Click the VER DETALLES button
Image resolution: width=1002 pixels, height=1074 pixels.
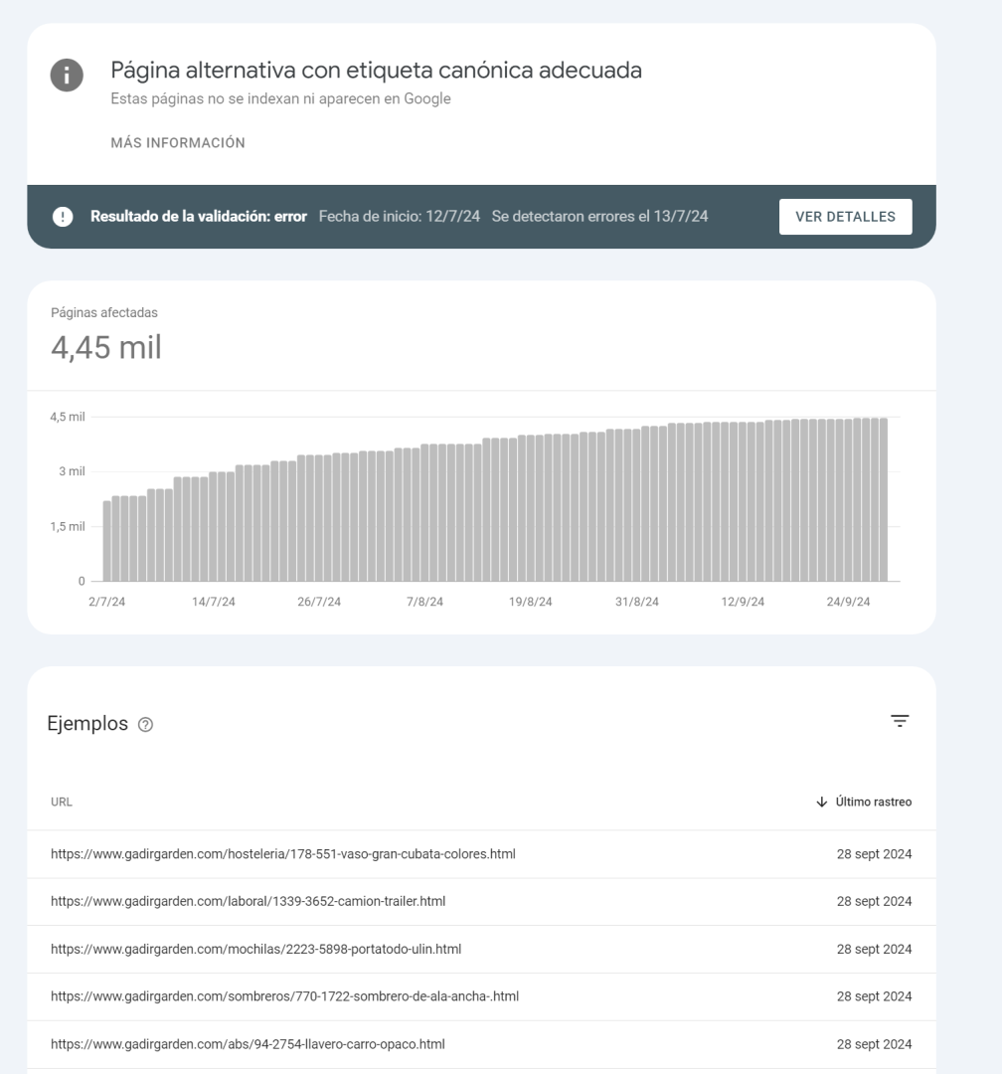[845, 217]
